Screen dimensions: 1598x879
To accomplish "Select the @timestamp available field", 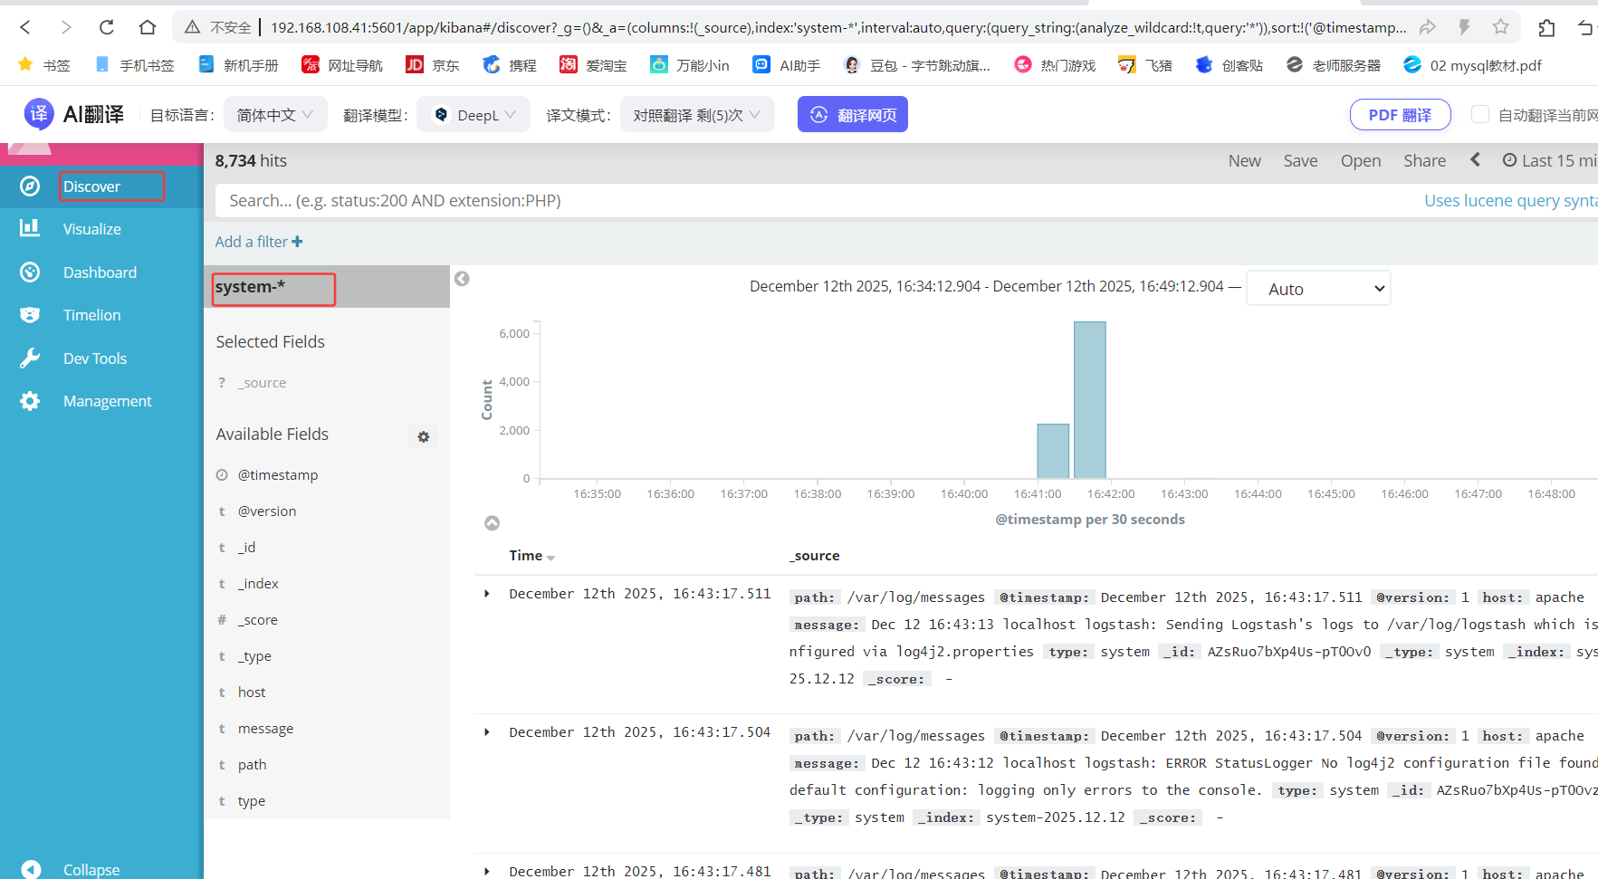I will coord(278,475).
